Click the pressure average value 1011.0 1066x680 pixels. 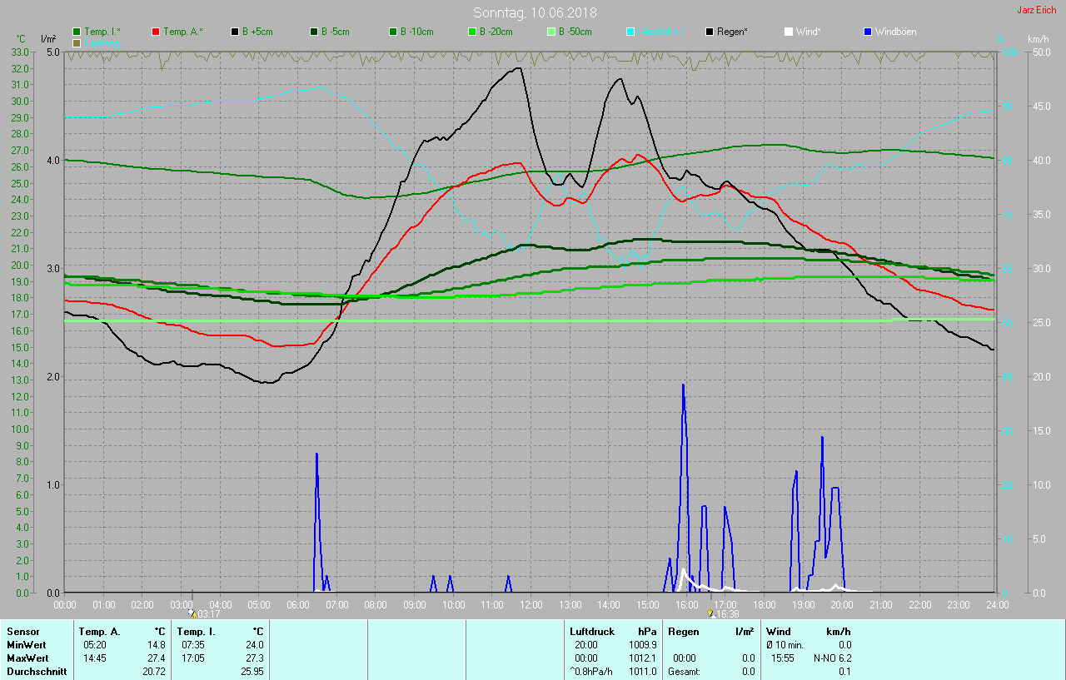point(642,672)
